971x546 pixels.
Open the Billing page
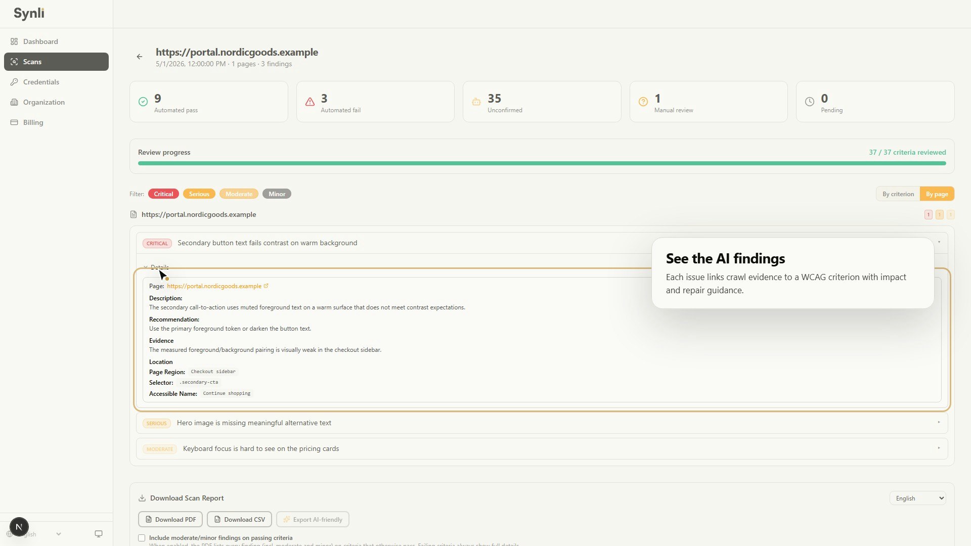[x=56, y=122]
